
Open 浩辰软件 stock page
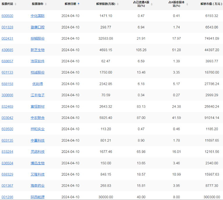38,61
